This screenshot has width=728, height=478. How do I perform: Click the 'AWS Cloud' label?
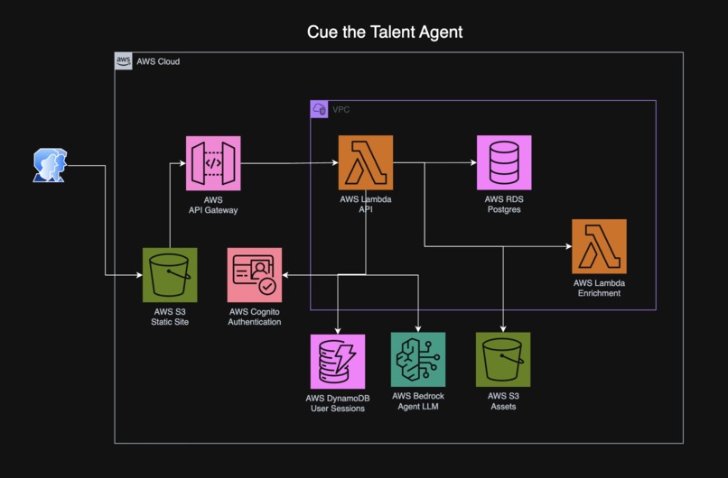click(x=158, y=61)
